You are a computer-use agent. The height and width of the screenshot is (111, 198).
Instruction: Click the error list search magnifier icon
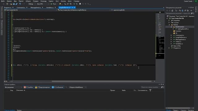(x=162, y=87)
